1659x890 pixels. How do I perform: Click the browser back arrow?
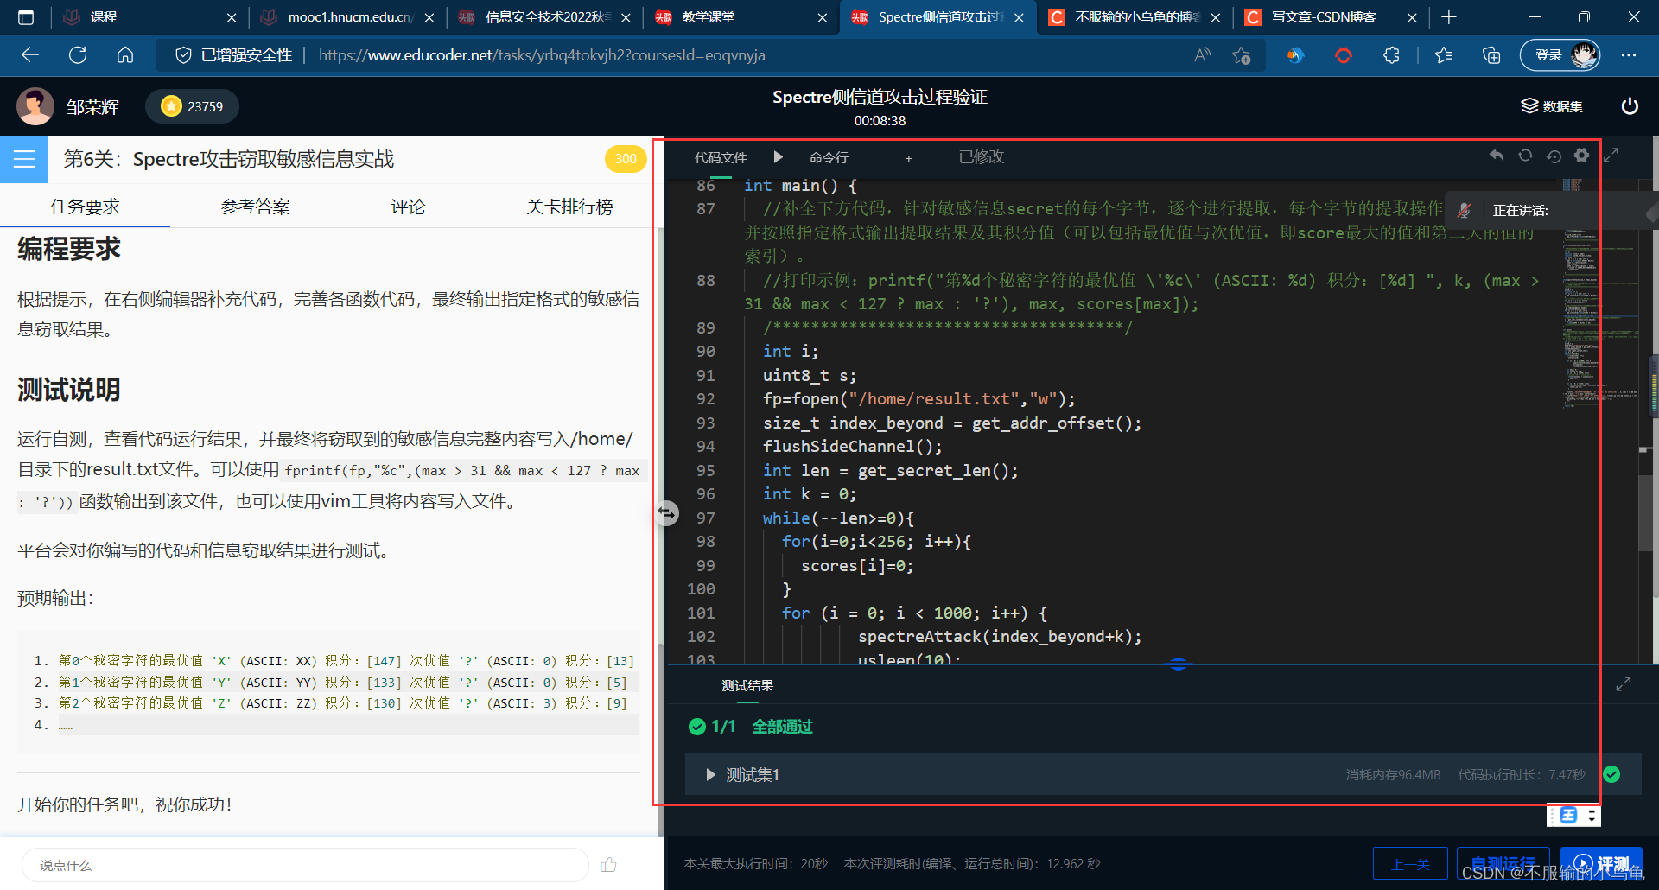[x=30, y=55]
